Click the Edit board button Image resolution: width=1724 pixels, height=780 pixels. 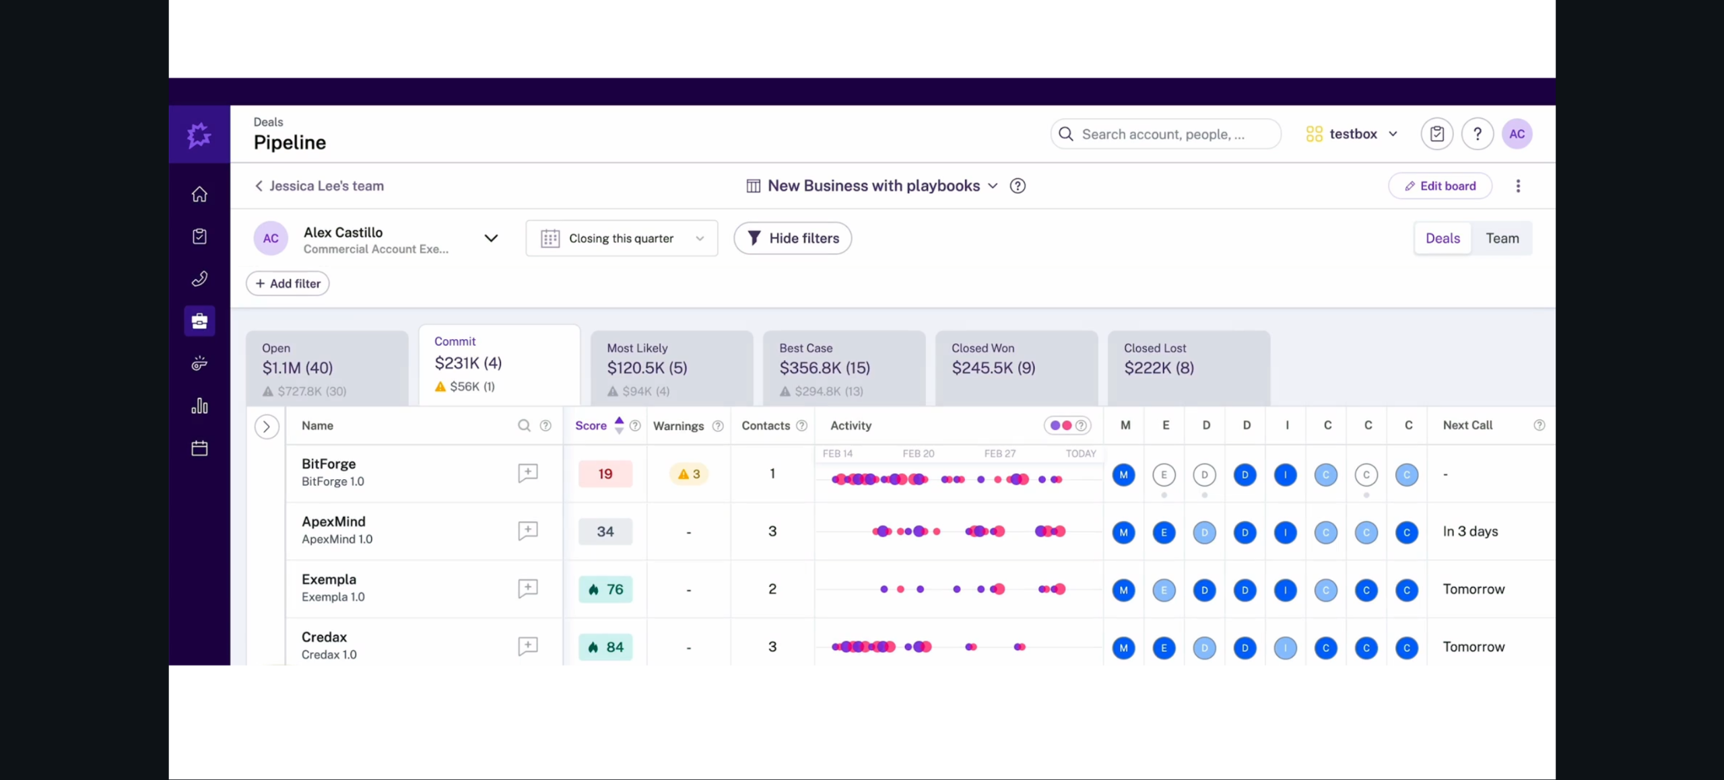coord(1440,186)
